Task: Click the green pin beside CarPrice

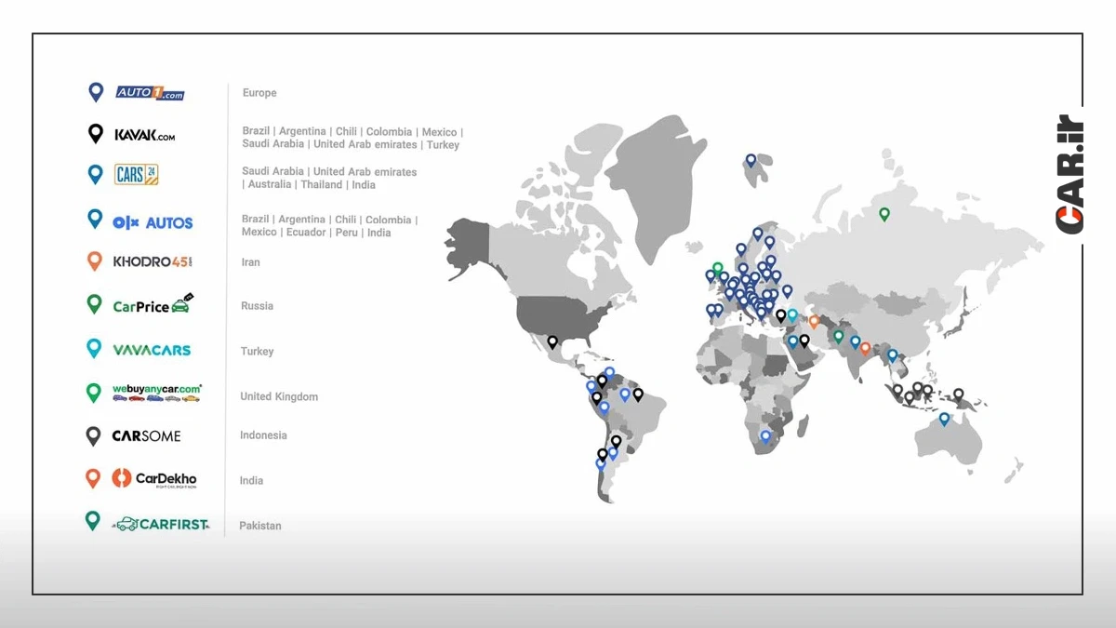Action: coord(94,303)
